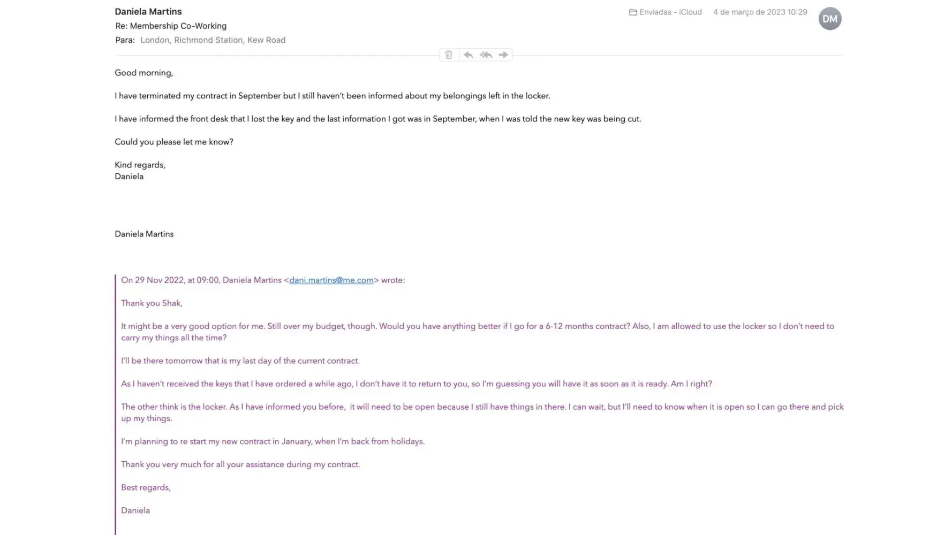Click the line Could you please let me know?

(174, 142)
